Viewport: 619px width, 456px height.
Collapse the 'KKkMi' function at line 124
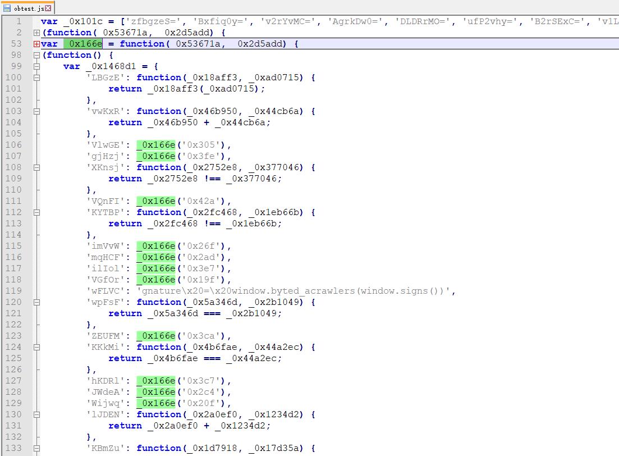point(36,347)
